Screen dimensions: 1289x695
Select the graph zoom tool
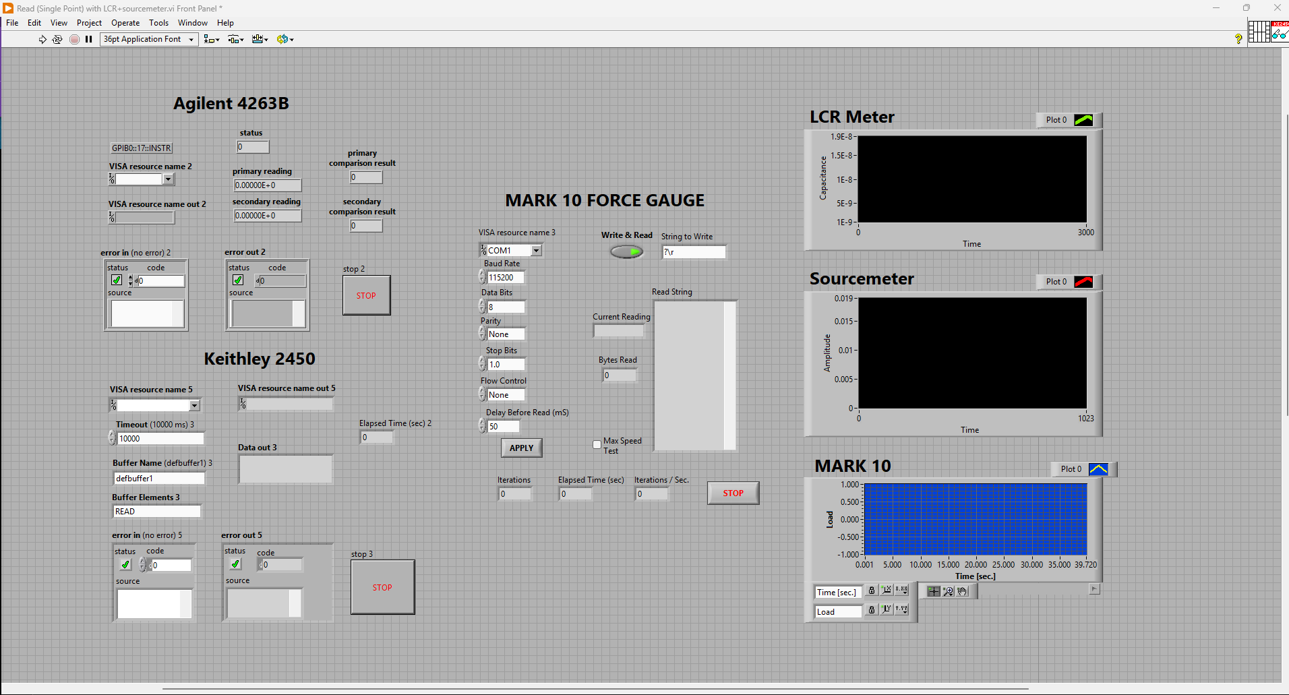click(x=948, y=591)
